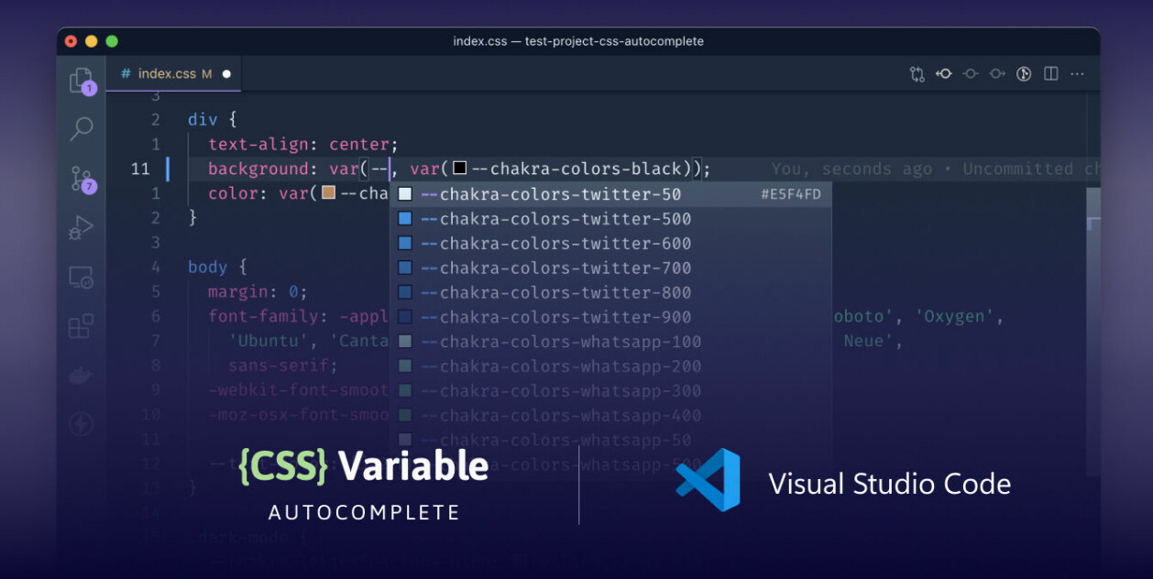Screen dimensions: 1153x579
Task: Click the twitter-900 suggestion color swatch
Action: pos(405,318)
